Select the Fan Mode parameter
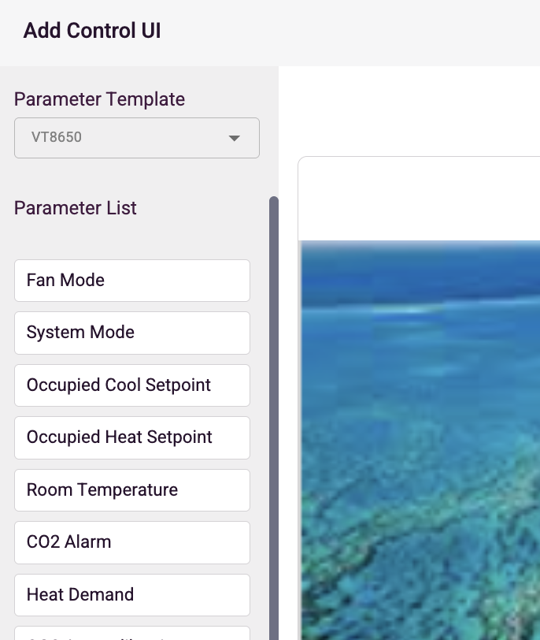The image size is (540, 640). point(132,281)
